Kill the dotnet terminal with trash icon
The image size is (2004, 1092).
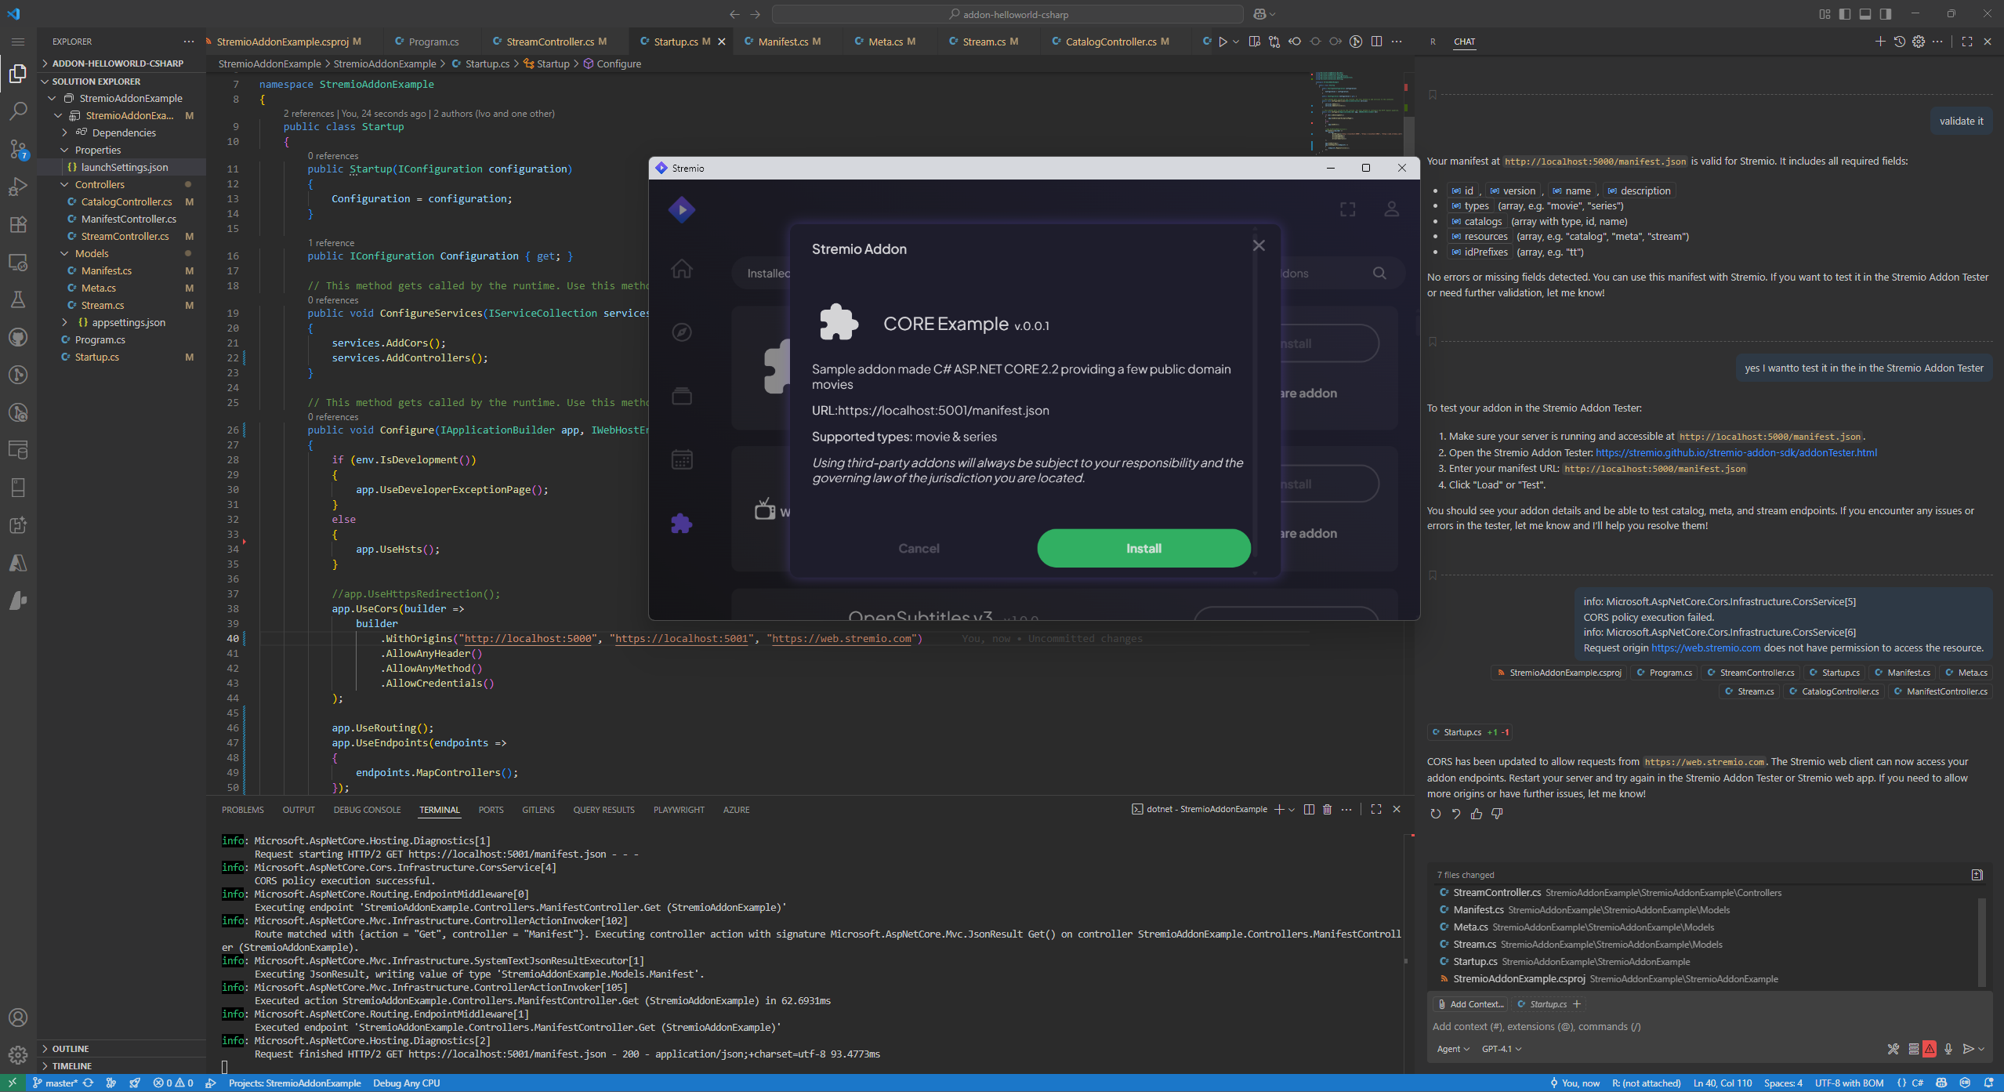click(1328, 809)
